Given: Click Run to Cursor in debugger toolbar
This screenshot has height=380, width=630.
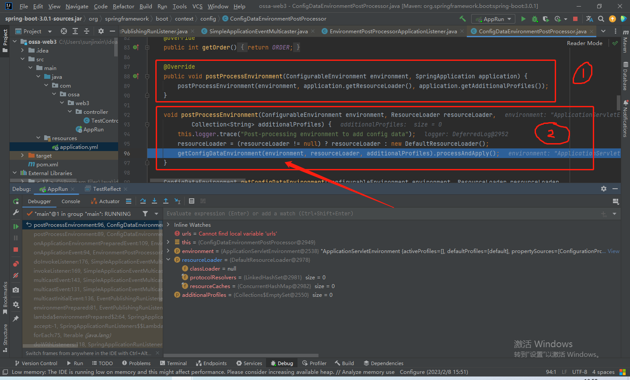Looking at the screenshot, I should [x=177, y=201].
